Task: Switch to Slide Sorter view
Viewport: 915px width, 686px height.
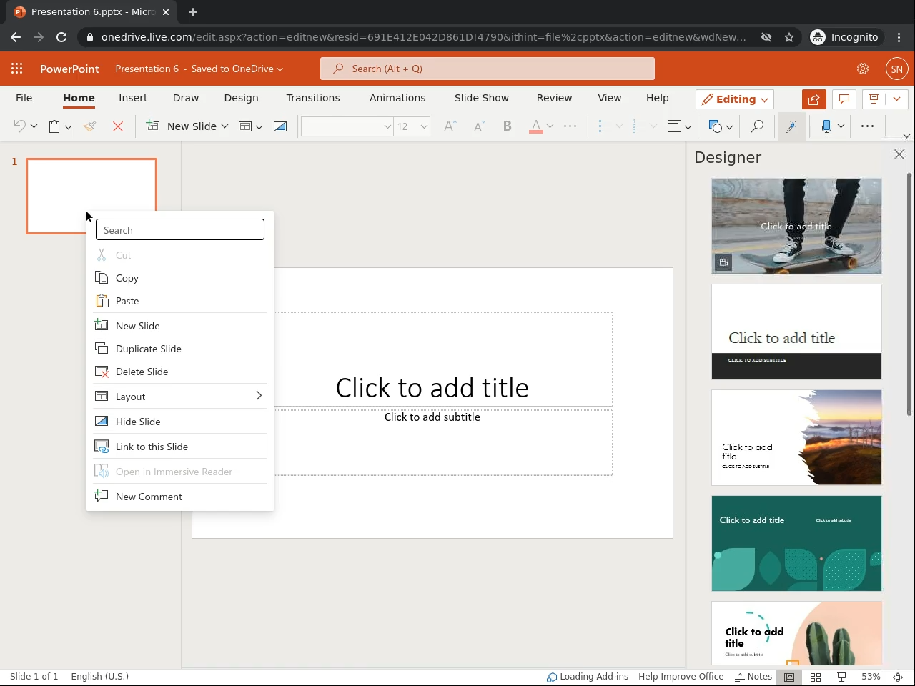Action: pos(816,677)
